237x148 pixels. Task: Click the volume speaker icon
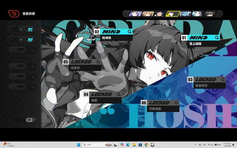pos(212,145)
